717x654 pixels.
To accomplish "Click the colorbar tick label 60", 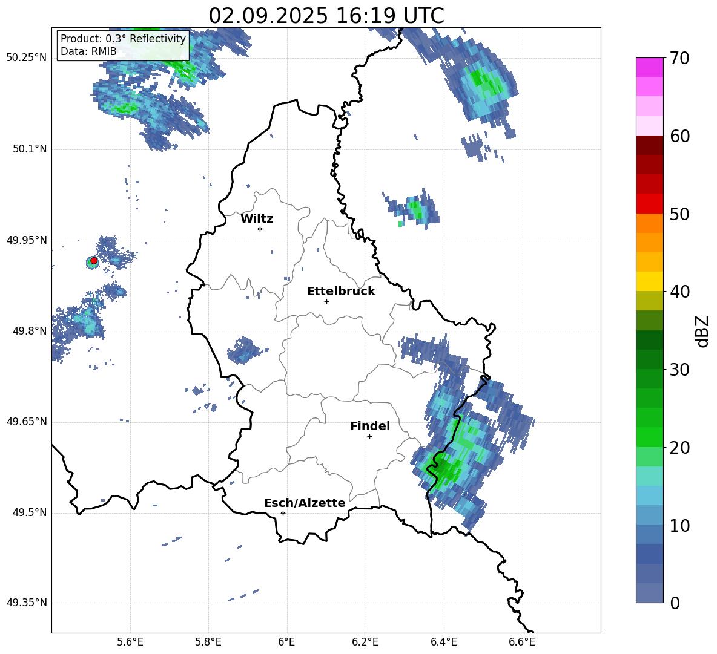I will click(679, 136).
